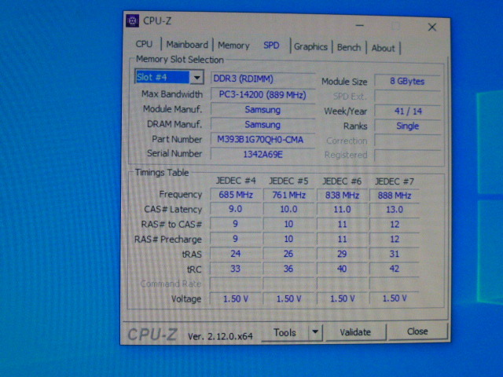Click the Max Bandwidth PC3-14200 field
This screenshot has height=377, width=503.
tap(263, 95)
